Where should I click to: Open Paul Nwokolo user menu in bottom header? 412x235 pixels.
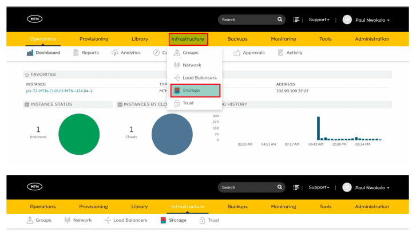373,187
